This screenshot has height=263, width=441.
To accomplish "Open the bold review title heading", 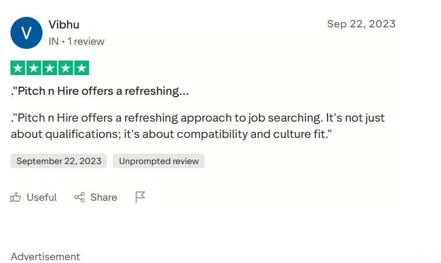I will [x=99, y=91].
